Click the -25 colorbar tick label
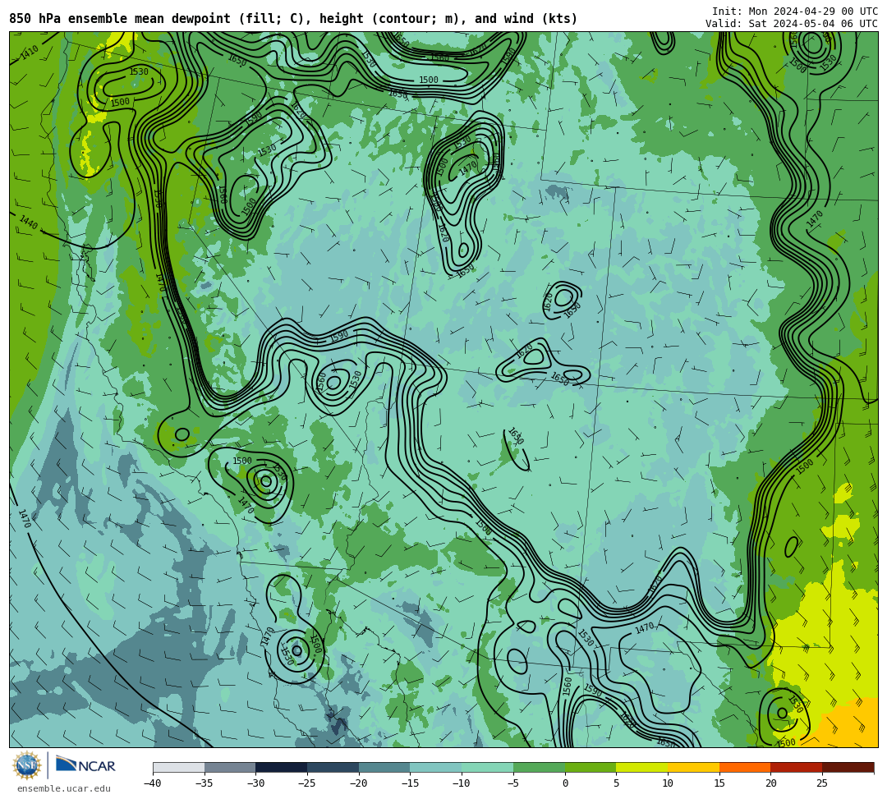 click(306, 783)
